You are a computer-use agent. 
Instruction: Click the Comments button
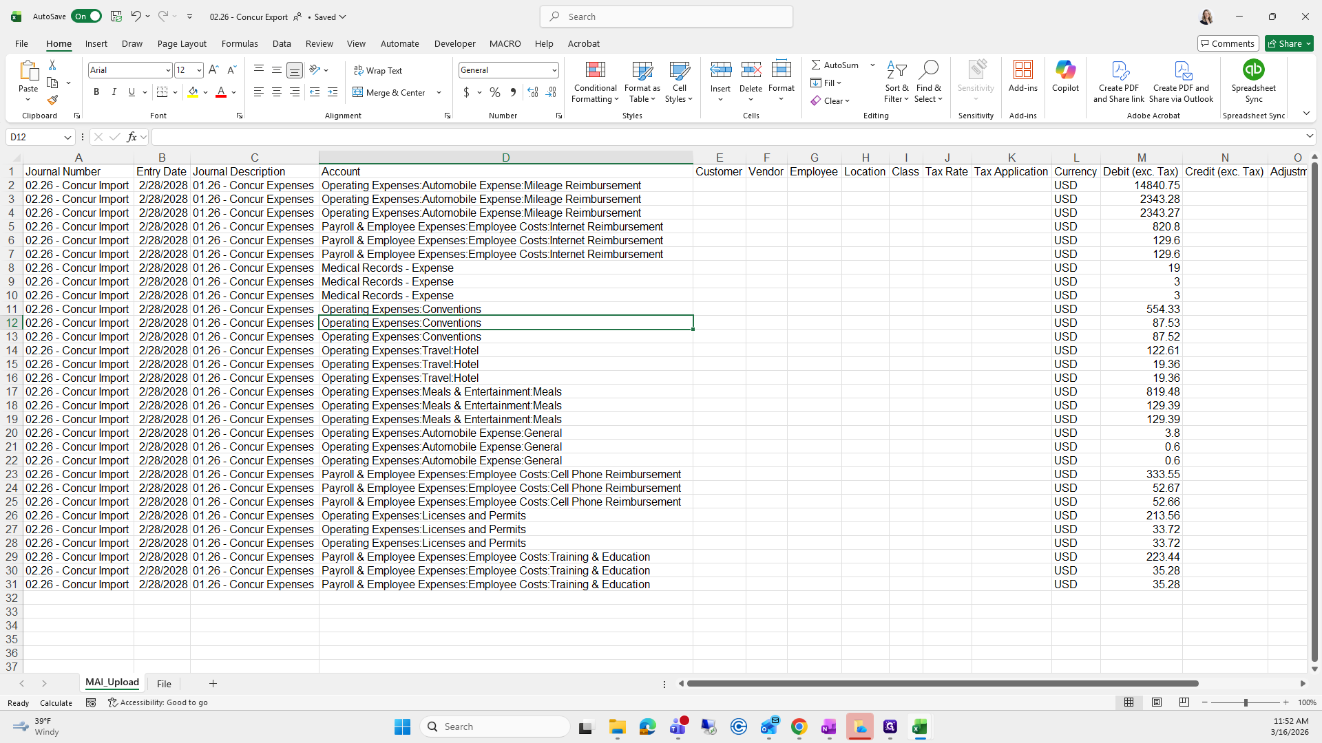(1228, 43)
